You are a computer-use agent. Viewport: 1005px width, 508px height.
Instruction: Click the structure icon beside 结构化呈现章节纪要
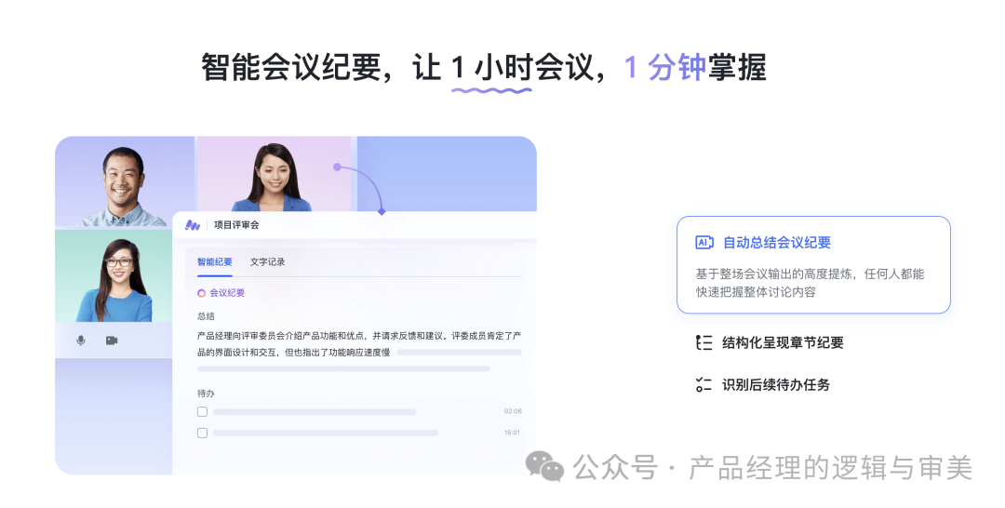pos(703,342)
